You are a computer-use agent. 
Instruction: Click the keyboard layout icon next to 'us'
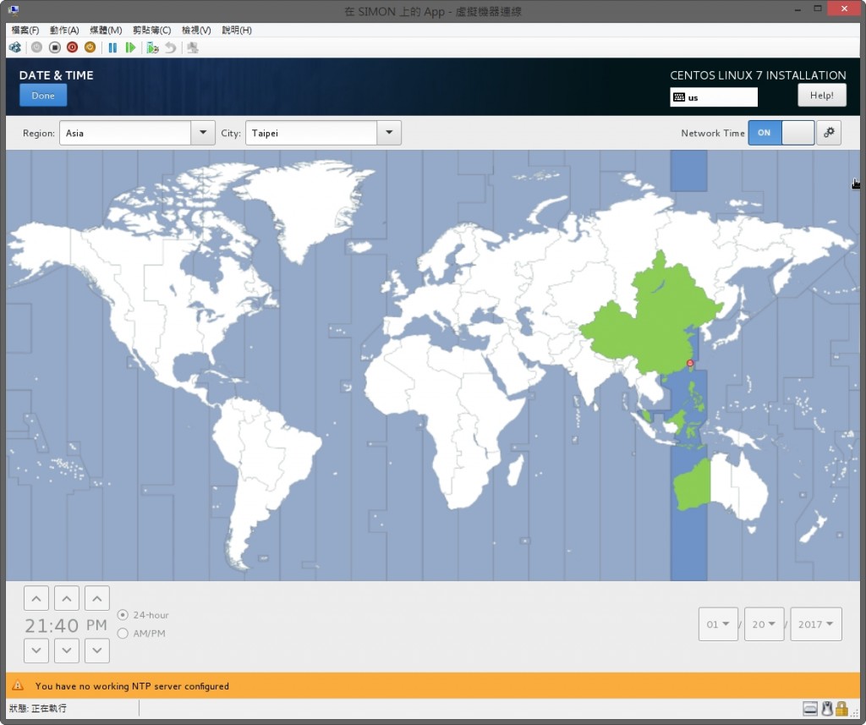pos(679,97)
